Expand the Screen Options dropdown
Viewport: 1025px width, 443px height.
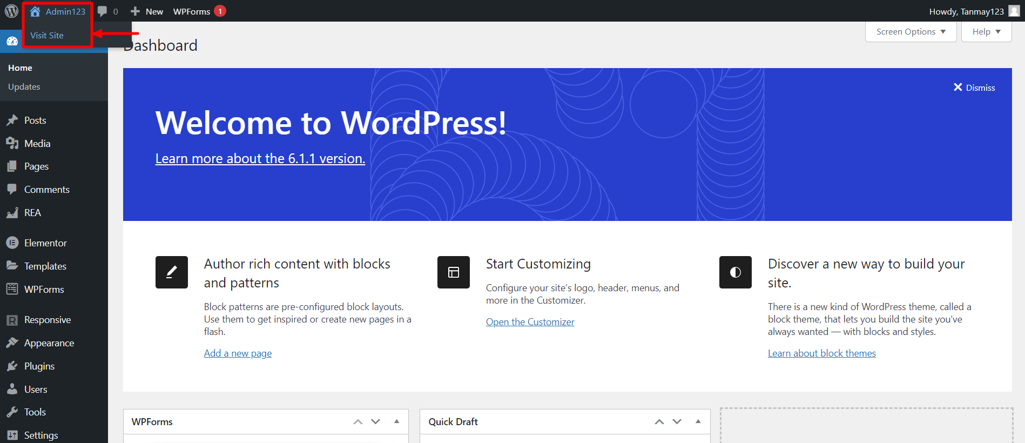click(x=911, y=32)
